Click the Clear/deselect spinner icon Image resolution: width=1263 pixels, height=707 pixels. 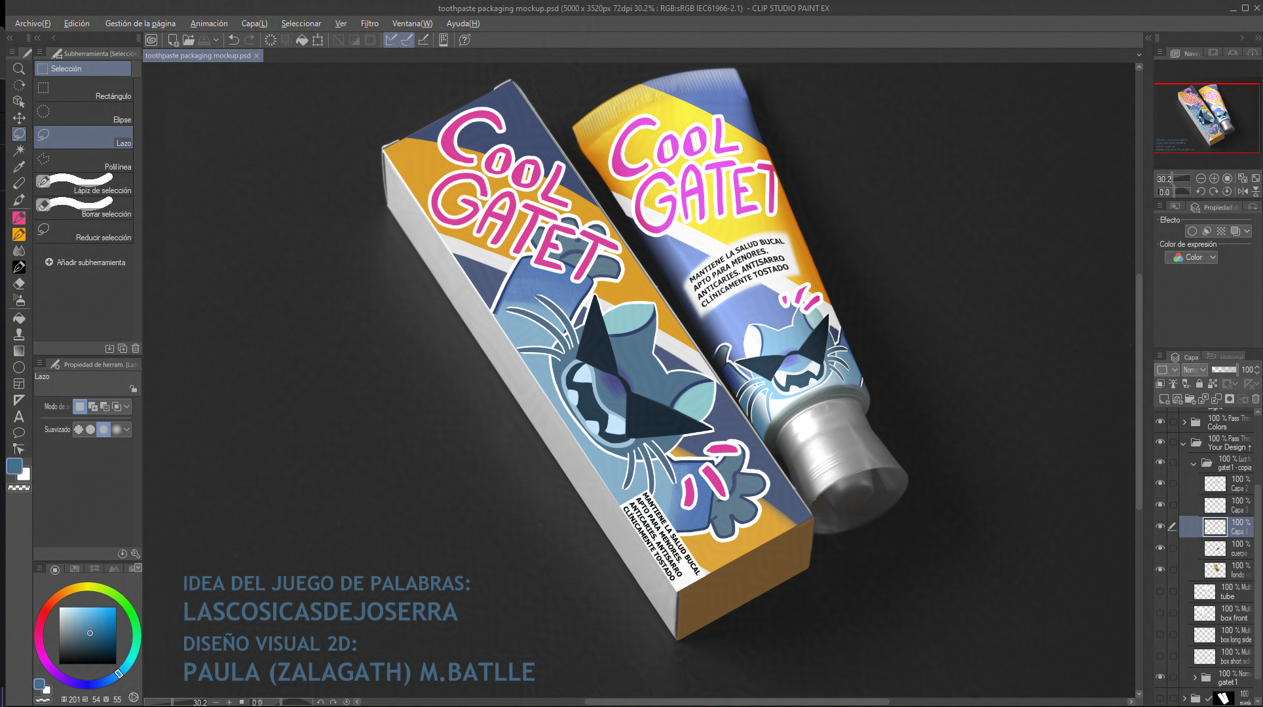click(270, 40)
